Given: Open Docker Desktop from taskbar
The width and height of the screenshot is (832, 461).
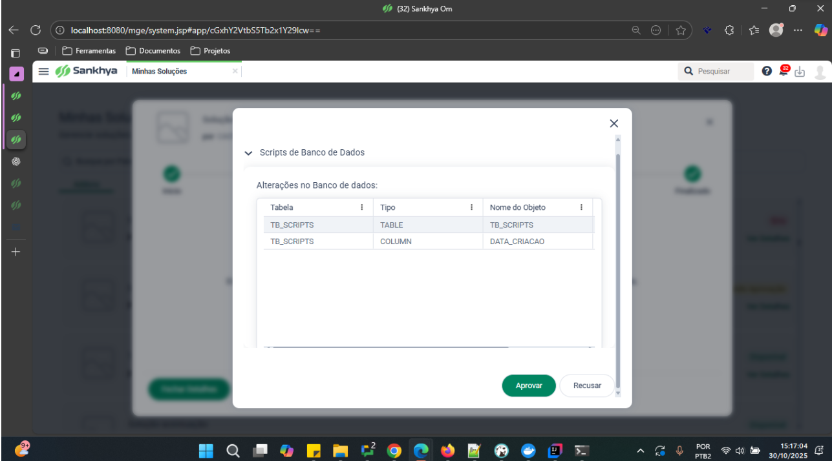Looking at the screenshot, I should pos(528,451).
